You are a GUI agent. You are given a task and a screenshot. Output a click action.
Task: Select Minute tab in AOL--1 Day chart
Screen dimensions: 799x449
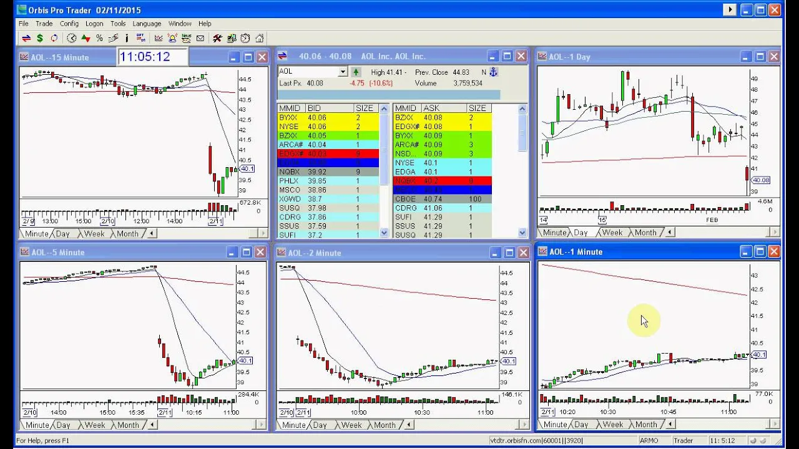[554, 233]
